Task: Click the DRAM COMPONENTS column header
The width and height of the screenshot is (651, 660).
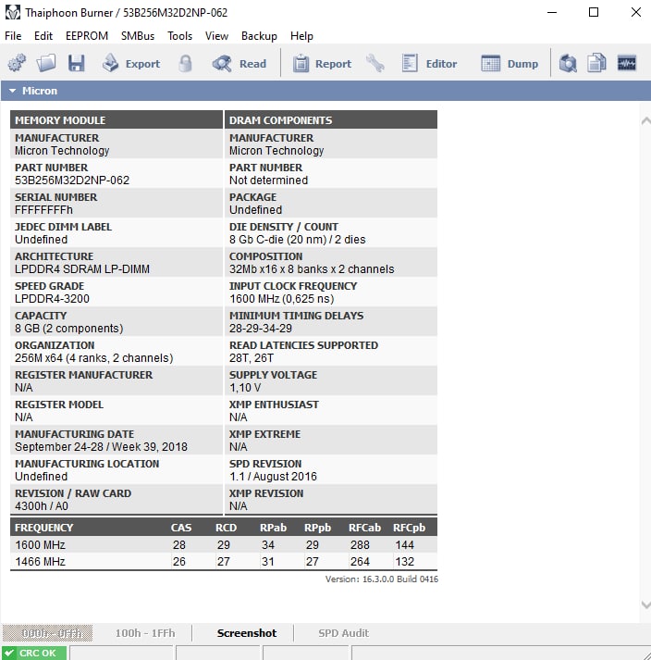Action: point(331,120)
